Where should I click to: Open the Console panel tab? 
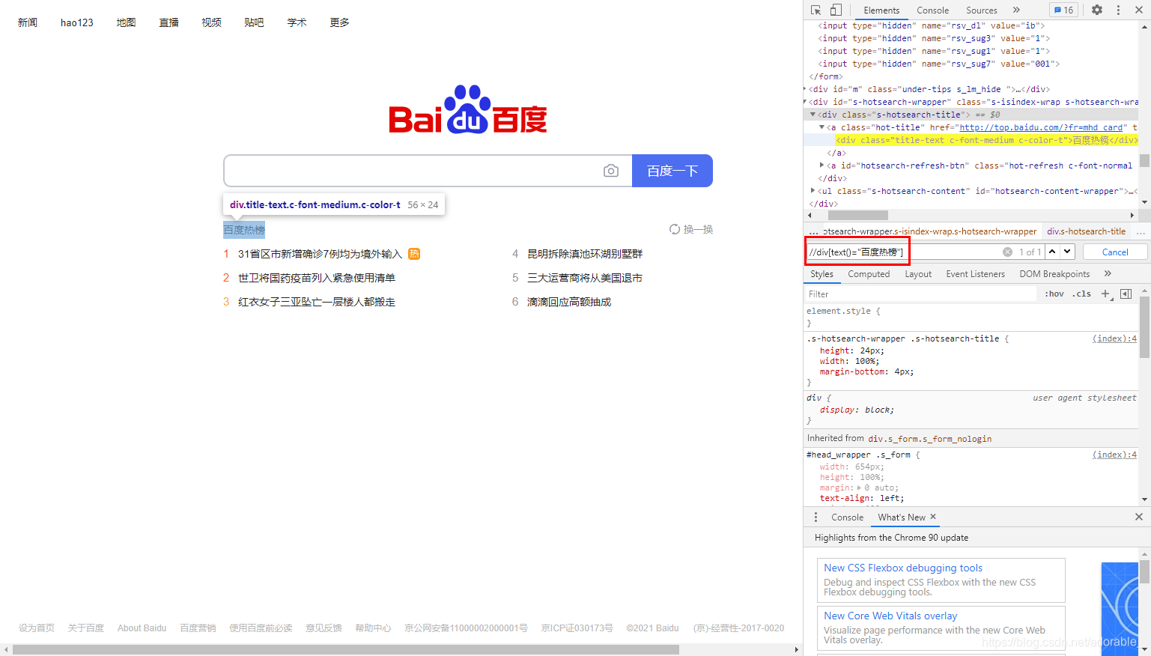pos(932,10)
